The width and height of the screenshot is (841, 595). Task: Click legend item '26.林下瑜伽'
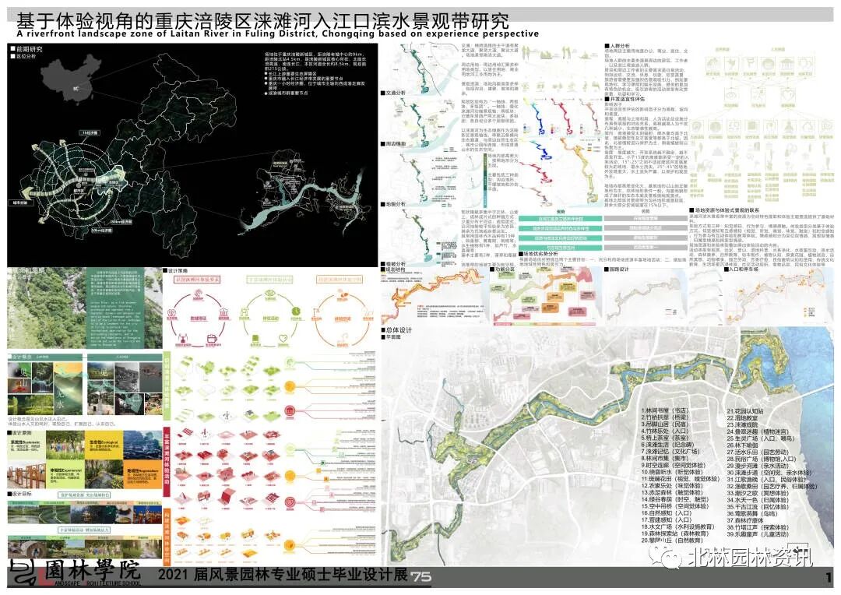click(742, 445)
